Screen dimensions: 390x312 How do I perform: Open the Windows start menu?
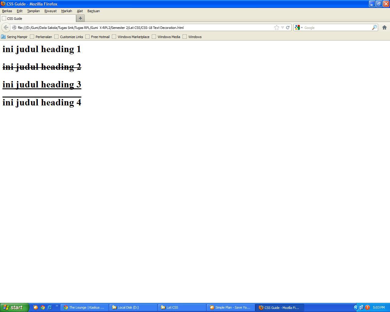coord(14,307)
